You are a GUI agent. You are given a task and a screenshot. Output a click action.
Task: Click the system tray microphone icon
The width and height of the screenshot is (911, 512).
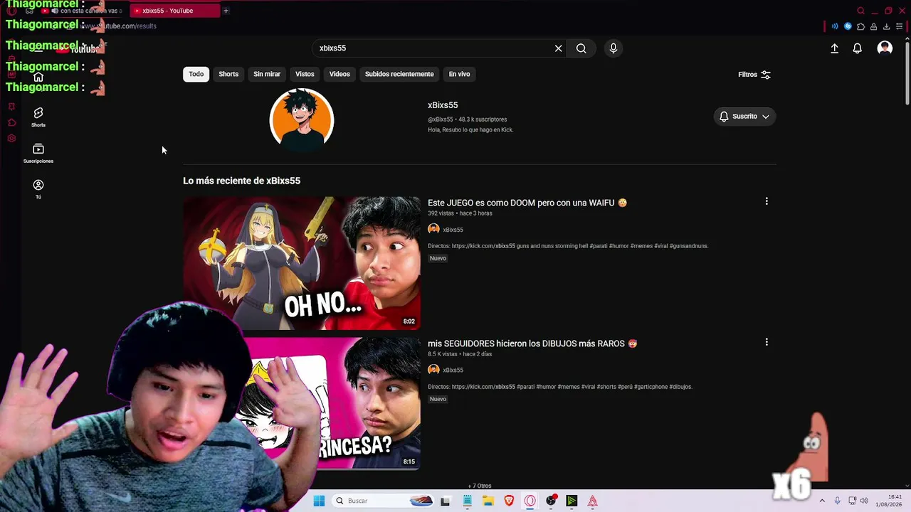[x=837, y=501]
